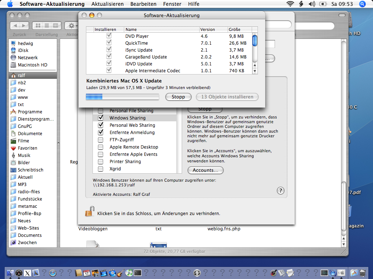Open the Apple menu
373x279 pixels.
click(10, 4)
